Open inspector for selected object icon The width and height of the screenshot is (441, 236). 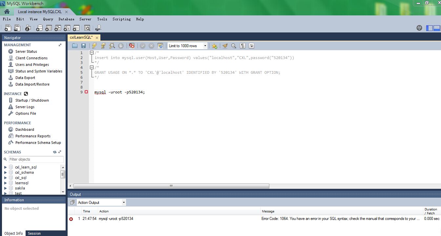pyautogui.click(x=28, y=28)
